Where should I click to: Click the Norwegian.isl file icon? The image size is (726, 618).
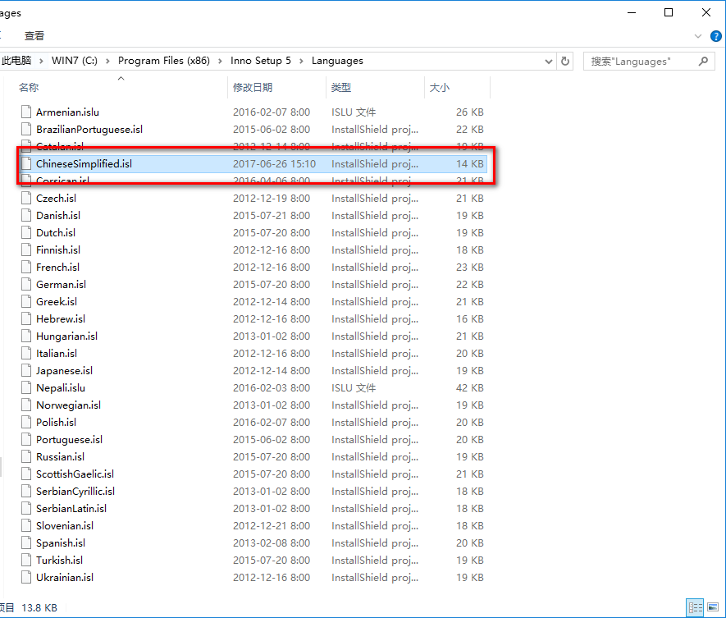(x=26, y=405)
